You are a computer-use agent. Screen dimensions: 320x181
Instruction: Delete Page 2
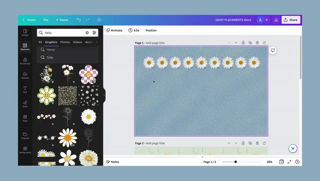(x=257, y=143)
